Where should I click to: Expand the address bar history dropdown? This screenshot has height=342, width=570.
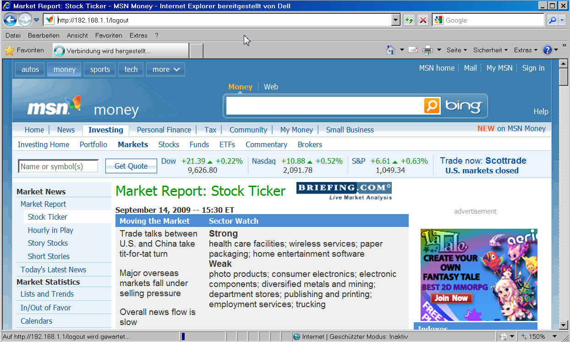tap(396, 20)
